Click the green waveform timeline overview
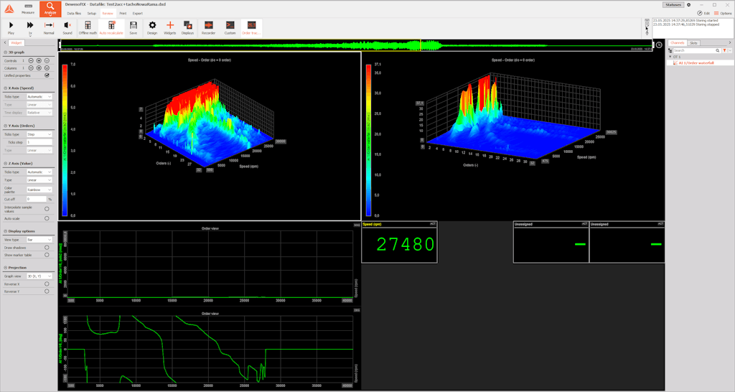 pyautogui.click(x=357, y=45)
